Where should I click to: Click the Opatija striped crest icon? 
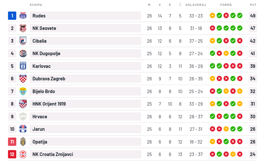[23, 142]
